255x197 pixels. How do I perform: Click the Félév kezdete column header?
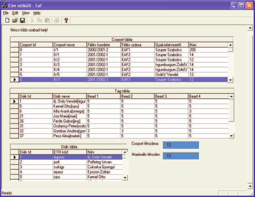point(103,45)
